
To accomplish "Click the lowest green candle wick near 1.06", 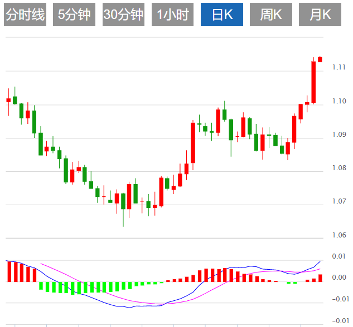I will tap(123, 217).
